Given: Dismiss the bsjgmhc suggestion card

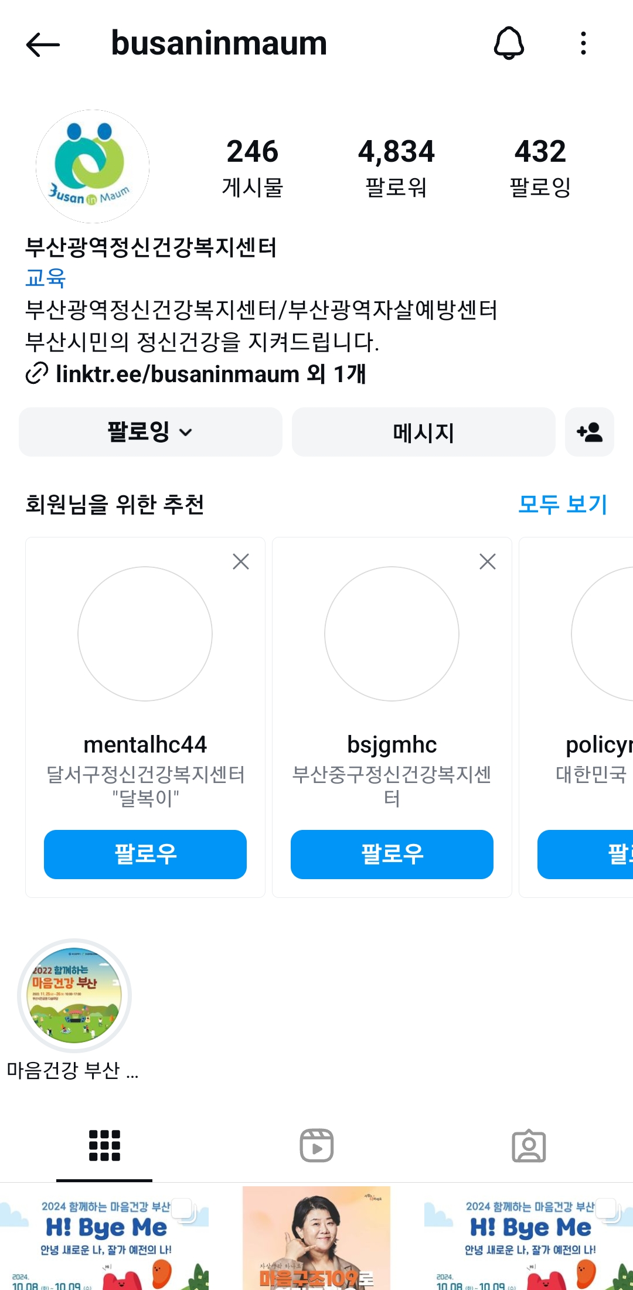Looking at the screenshot, I should tap(488, 561).
